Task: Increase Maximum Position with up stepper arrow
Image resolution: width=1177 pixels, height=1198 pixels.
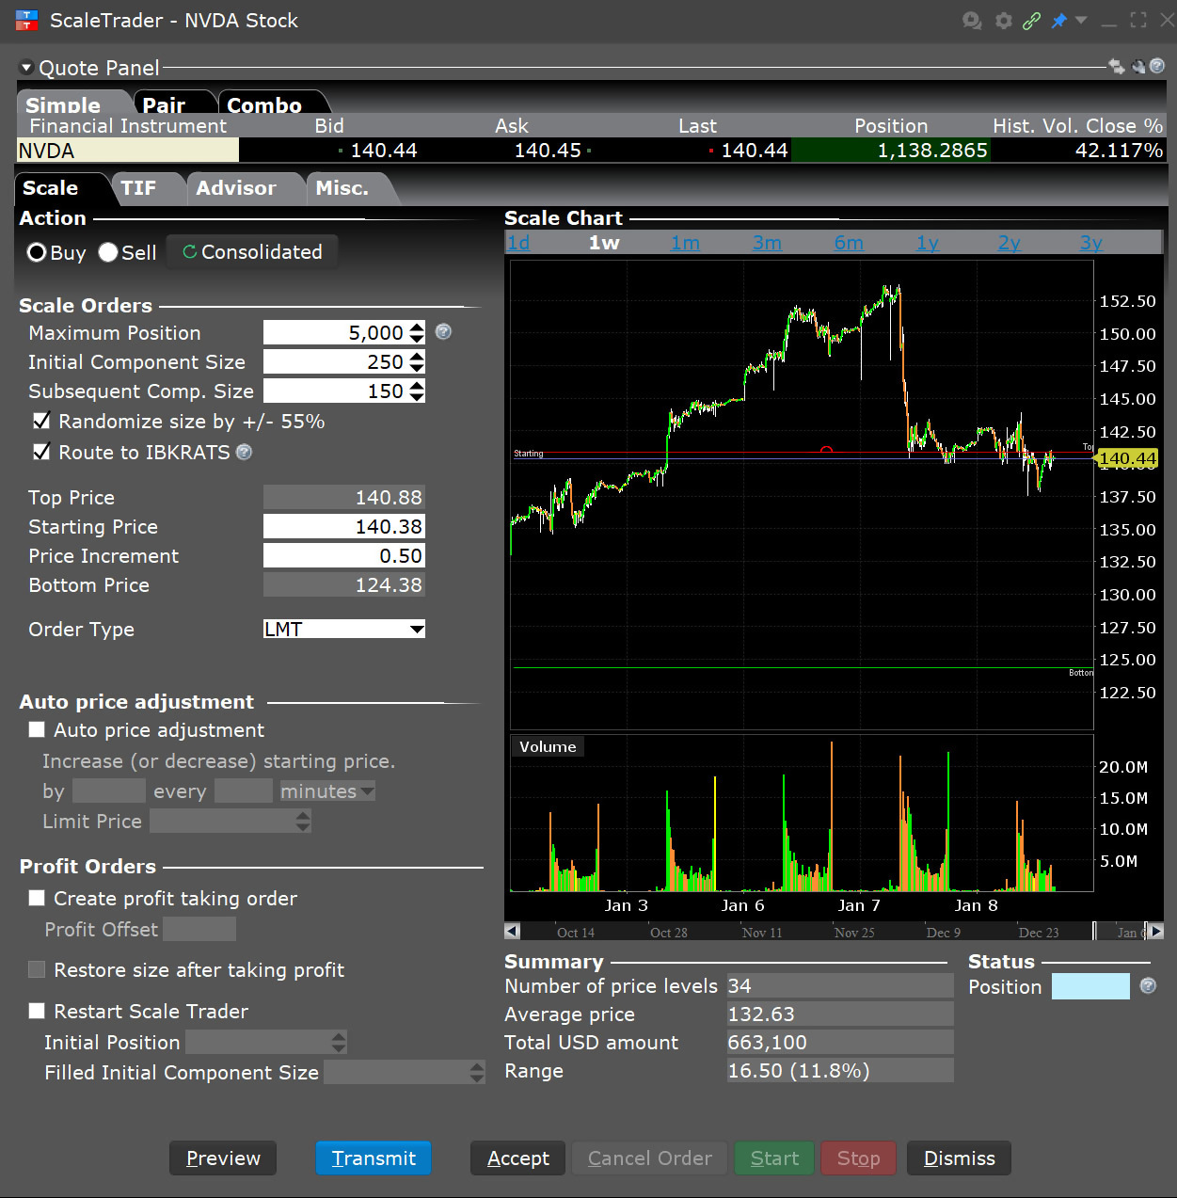Action: point(415,327)
